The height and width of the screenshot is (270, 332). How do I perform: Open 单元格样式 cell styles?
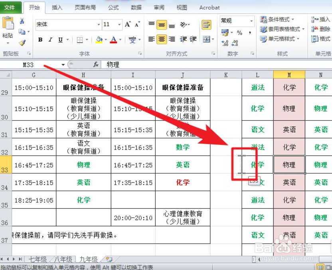280,39
